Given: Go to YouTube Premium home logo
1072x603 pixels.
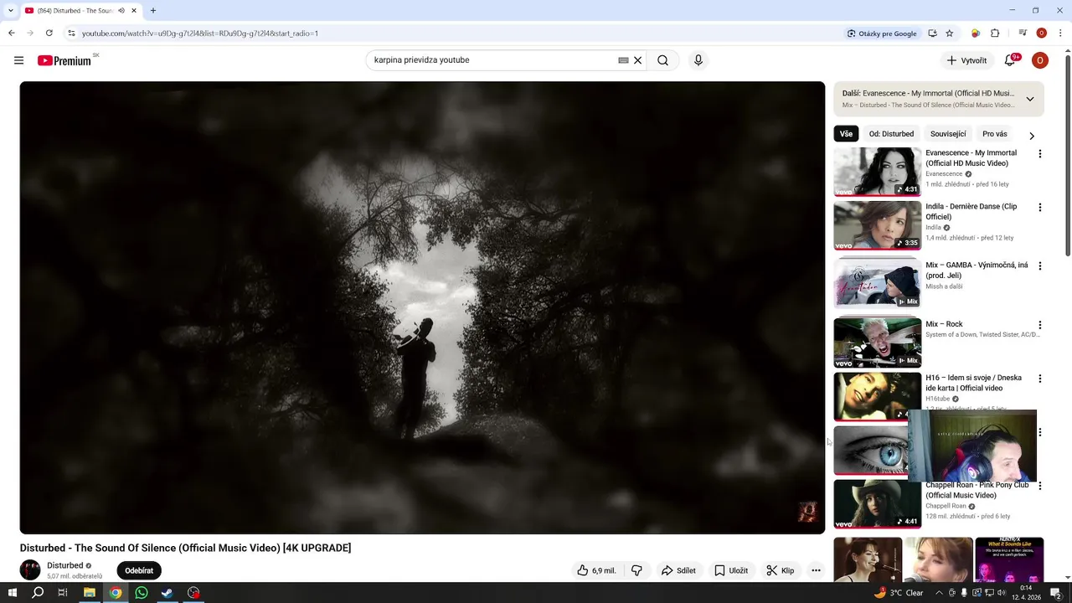Looking at the screenshot, I should pyautogui.click(x=64, y=60).
